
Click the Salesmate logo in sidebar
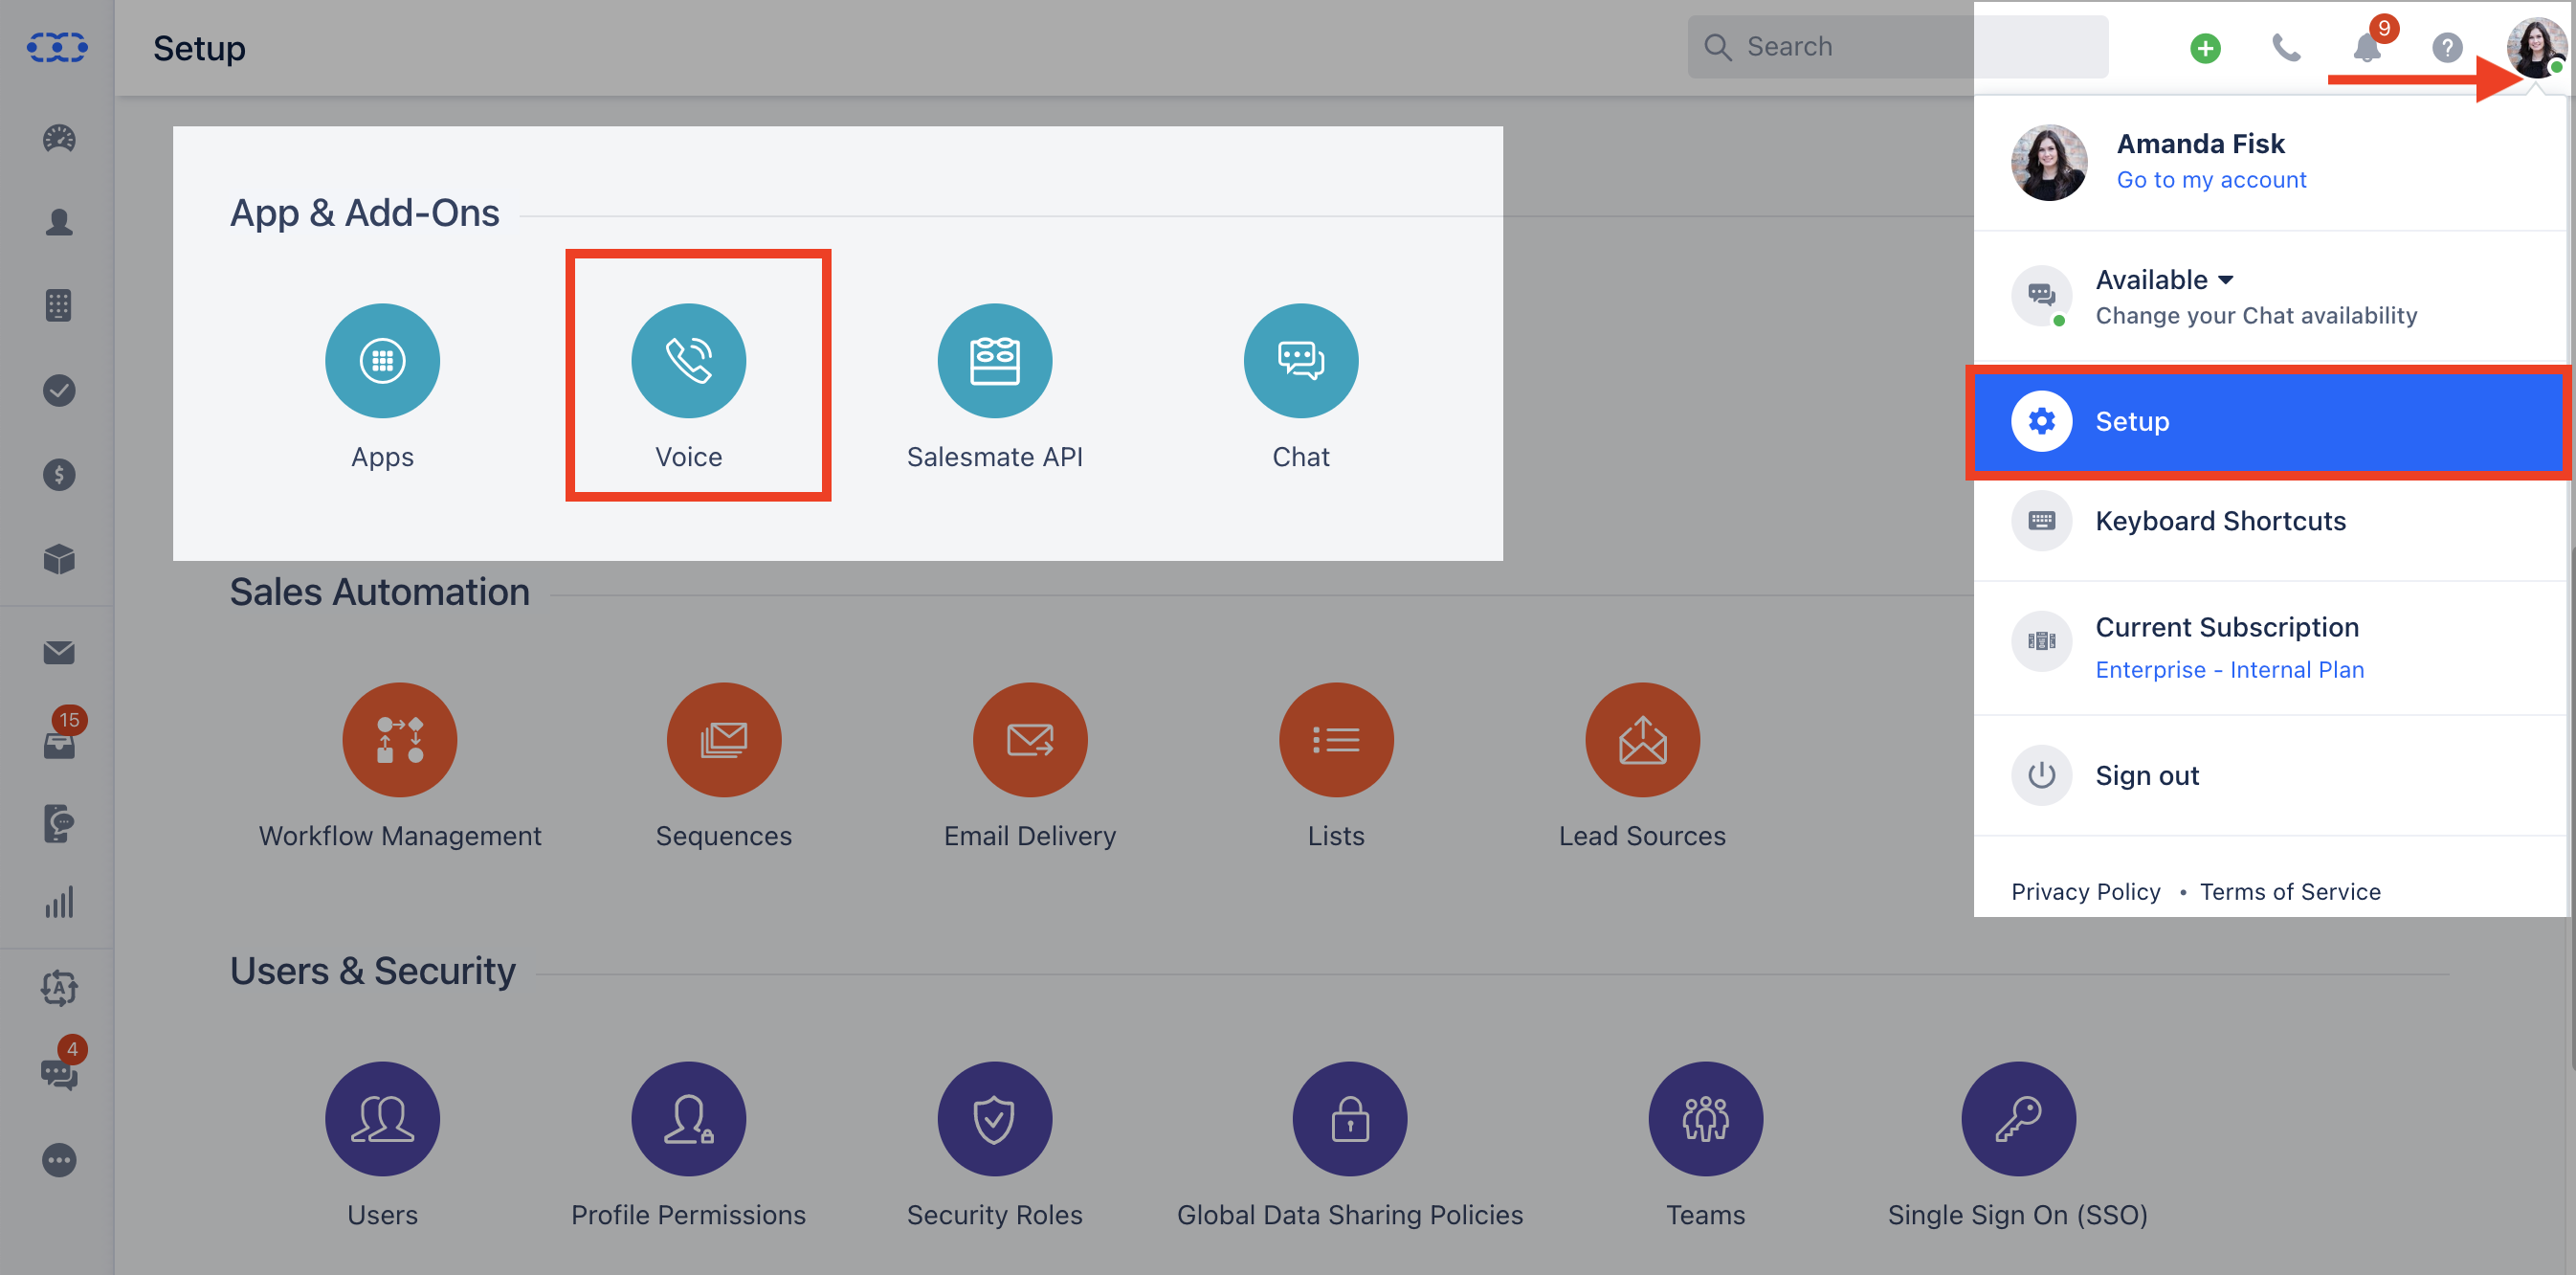(57, 47)
